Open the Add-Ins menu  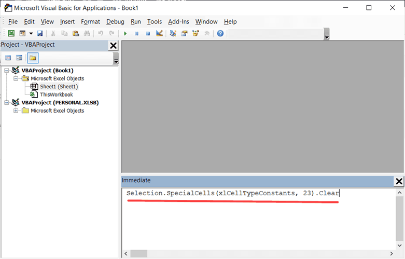pyautogui.click(x=178, y=22)
